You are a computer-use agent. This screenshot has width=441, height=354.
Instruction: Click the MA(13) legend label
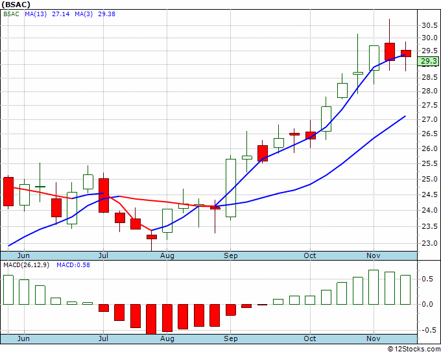(36, 14)
